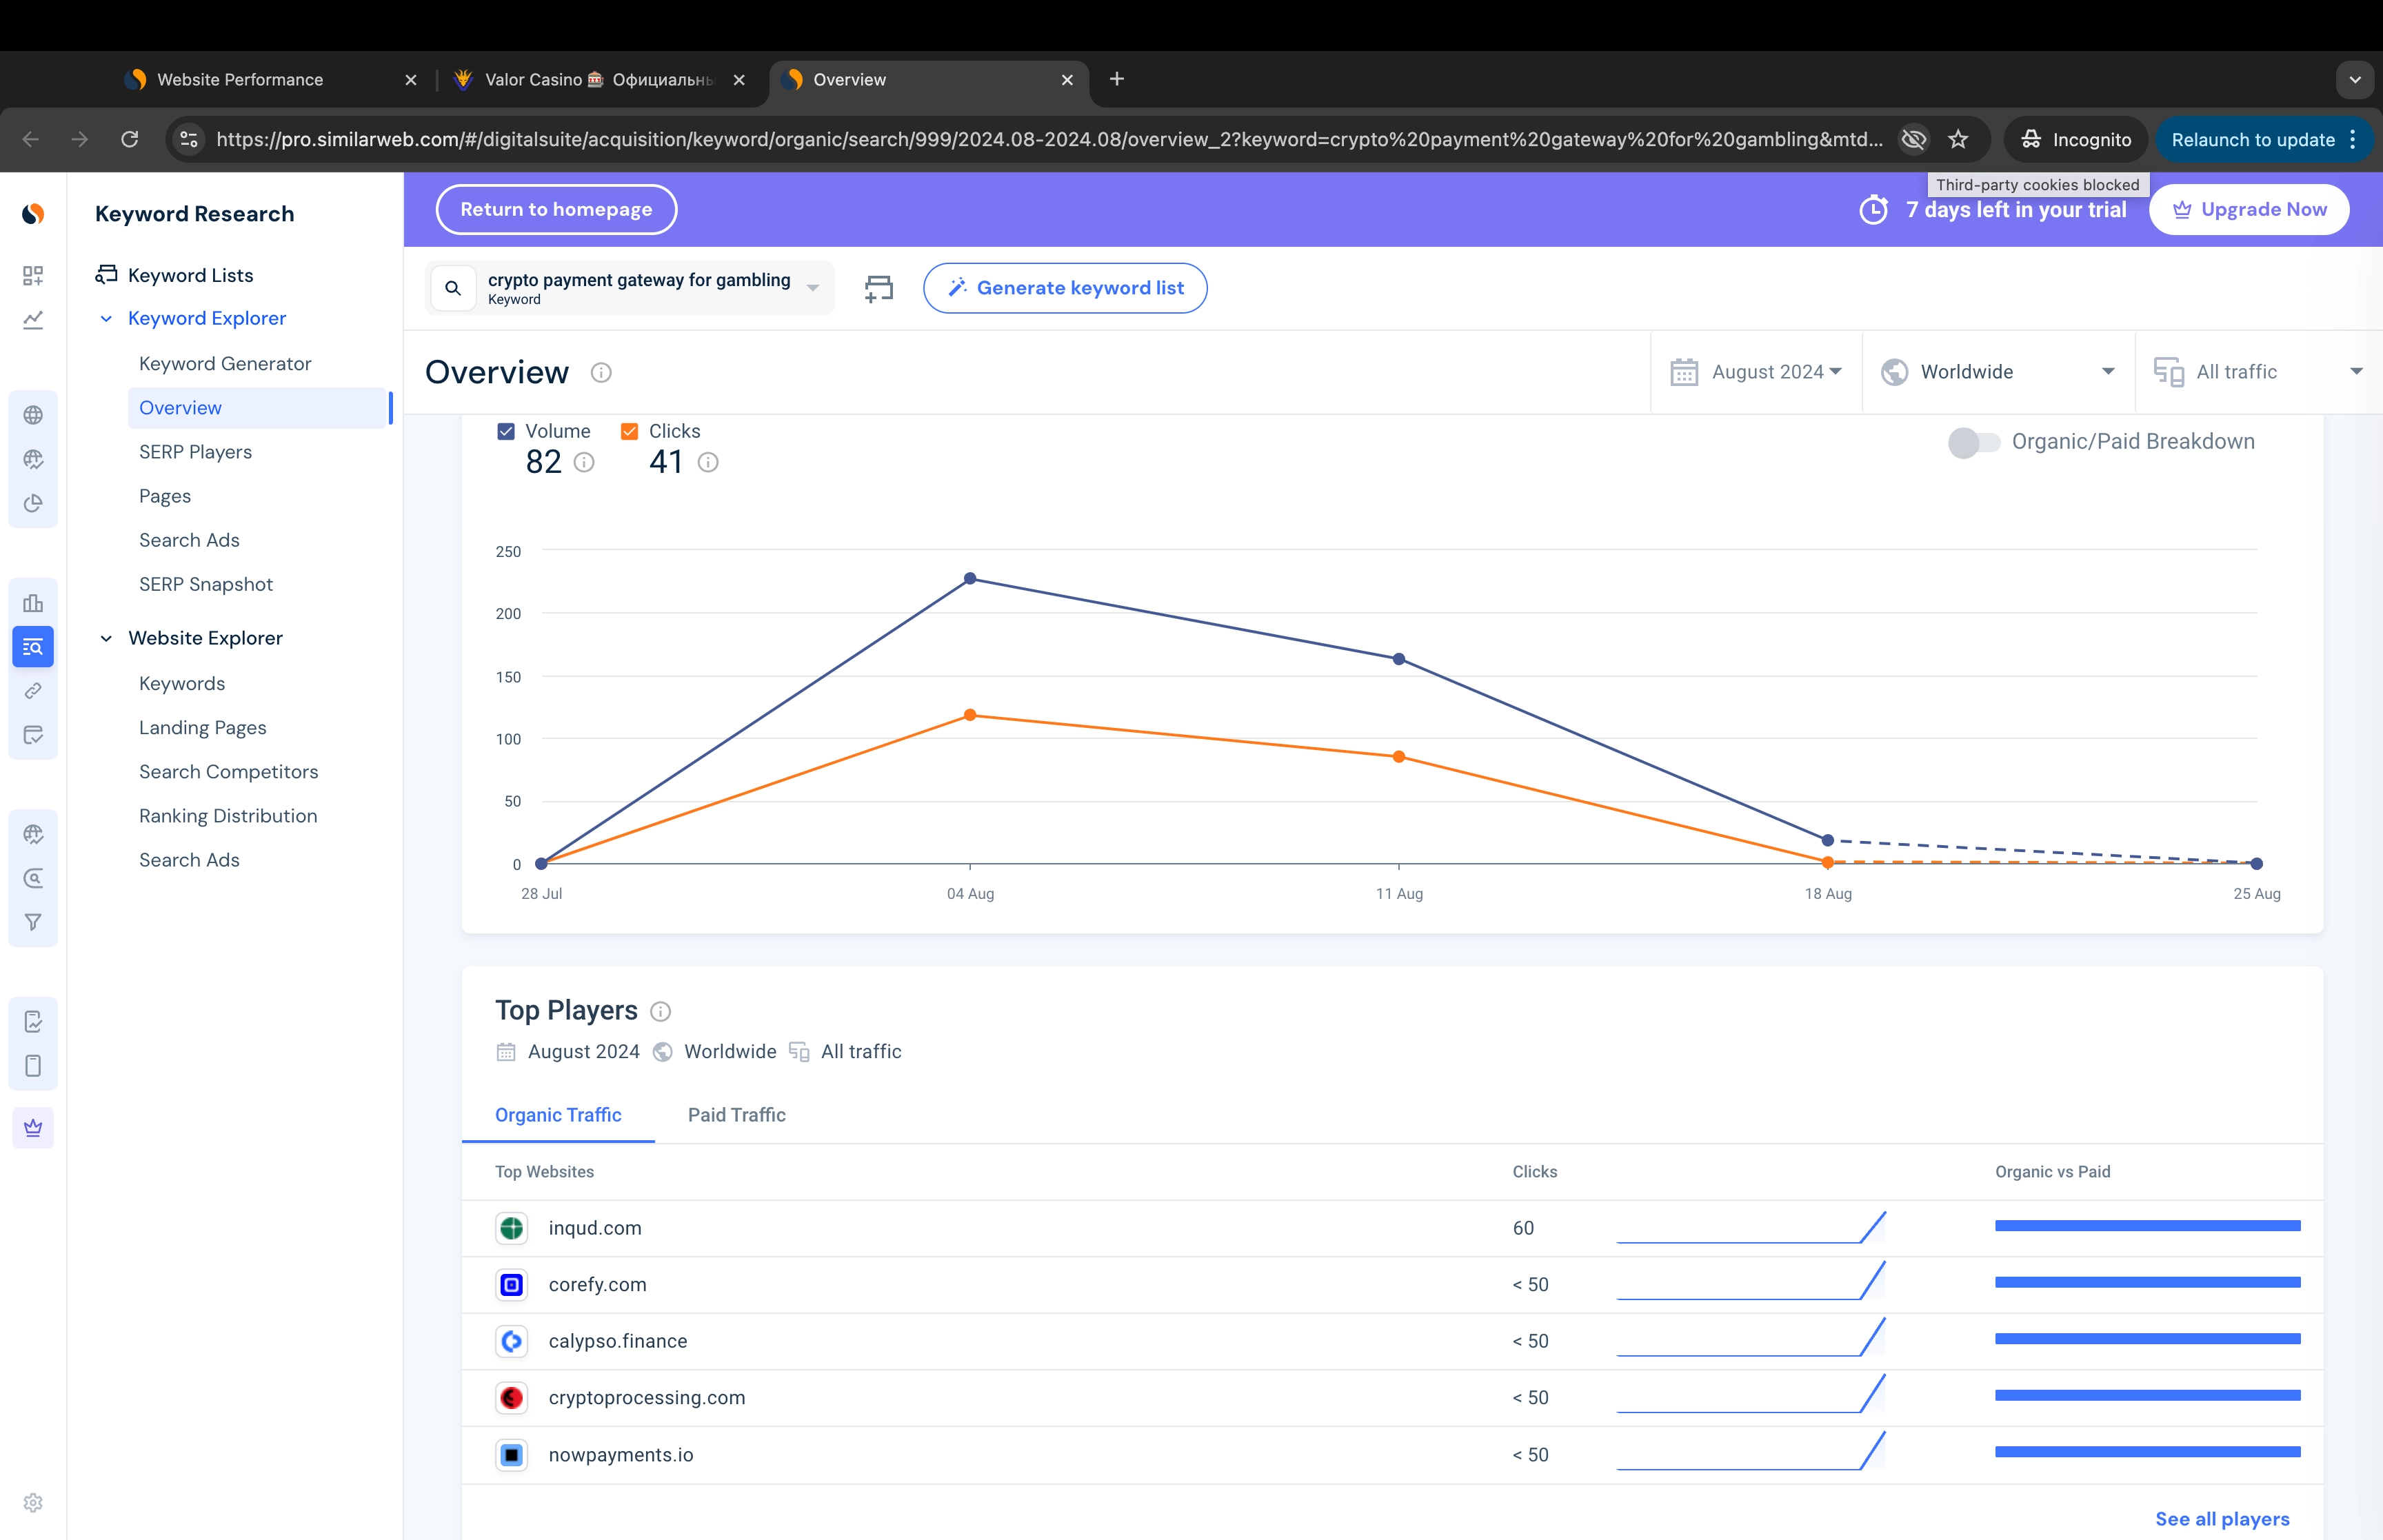Select the mobile app analysis icon in sidebar
The height and width of the screenshot is (1540, 2383).
pyautogui.click(x=33, y=1066)
